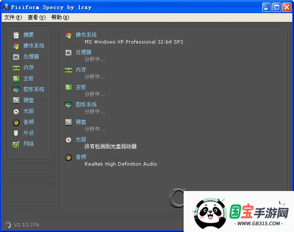Screen dimensions: 294x232
Task: Click the 光驱 disc icon in sidebar
Action: point(16,112)
